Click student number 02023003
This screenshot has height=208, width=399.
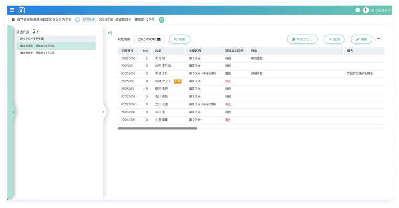click(128, 73)
